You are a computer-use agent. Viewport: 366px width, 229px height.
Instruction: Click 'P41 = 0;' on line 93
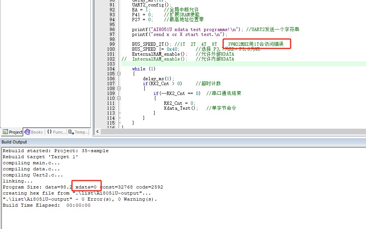142,14
